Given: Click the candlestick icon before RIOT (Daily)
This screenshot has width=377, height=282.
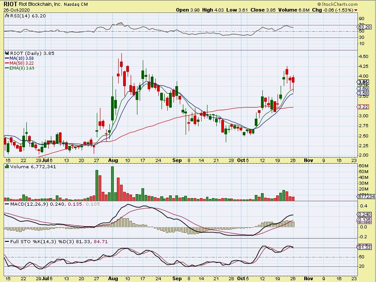Looking at the screenshot, I should [7, 54].
